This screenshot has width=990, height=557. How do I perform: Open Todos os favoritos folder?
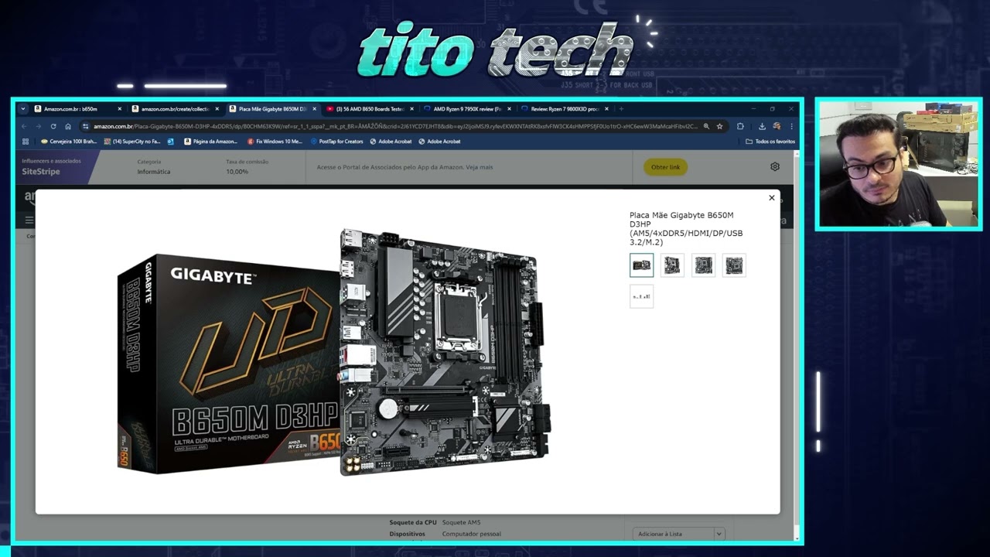770,142
